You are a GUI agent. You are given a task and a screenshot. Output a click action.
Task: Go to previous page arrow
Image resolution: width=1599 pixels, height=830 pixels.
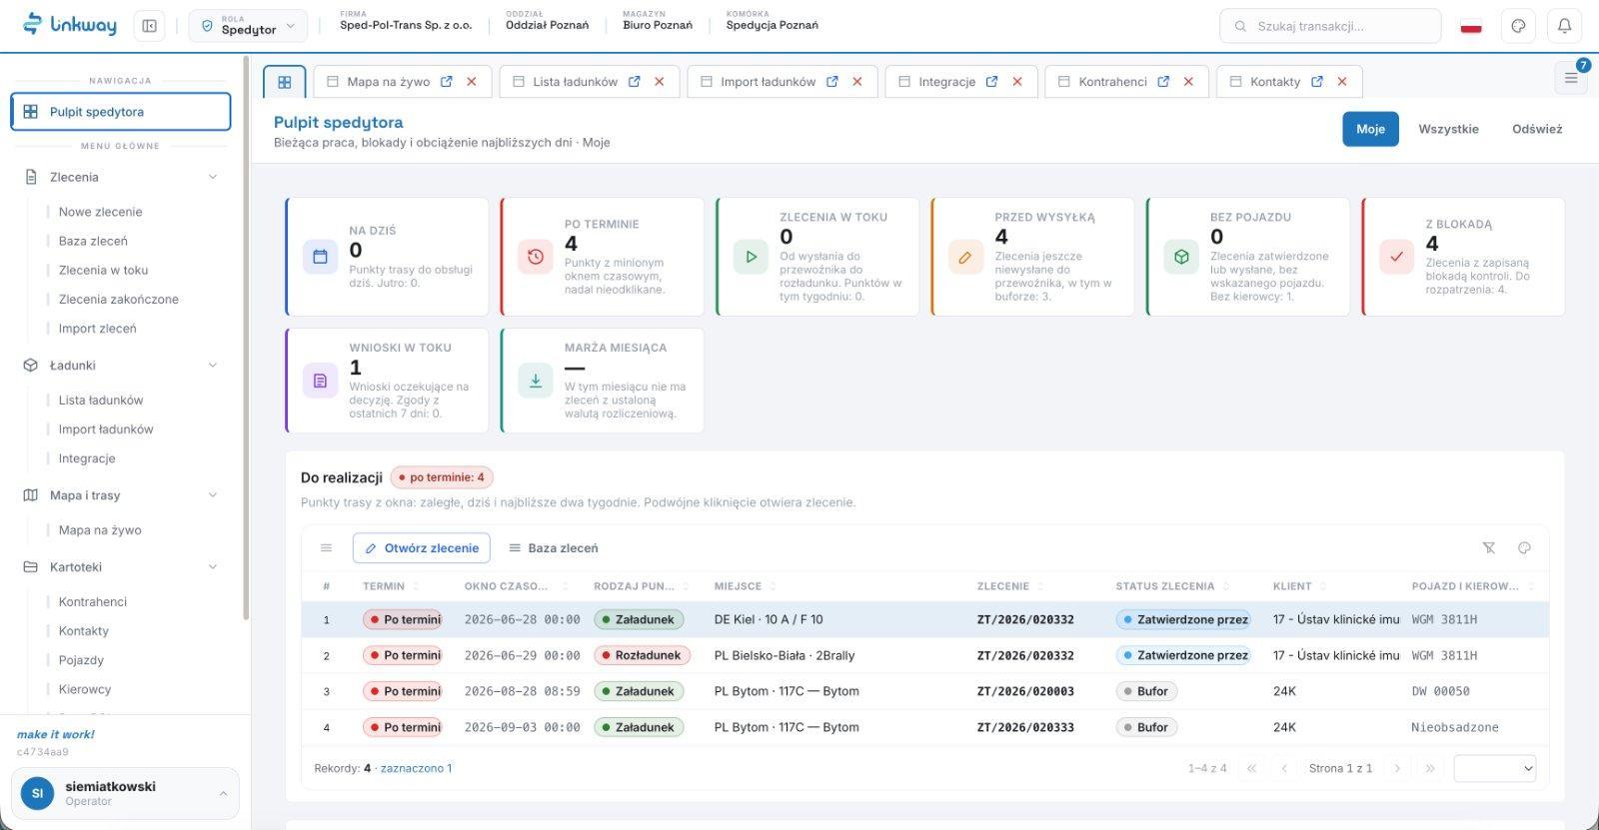(1284, 768)
